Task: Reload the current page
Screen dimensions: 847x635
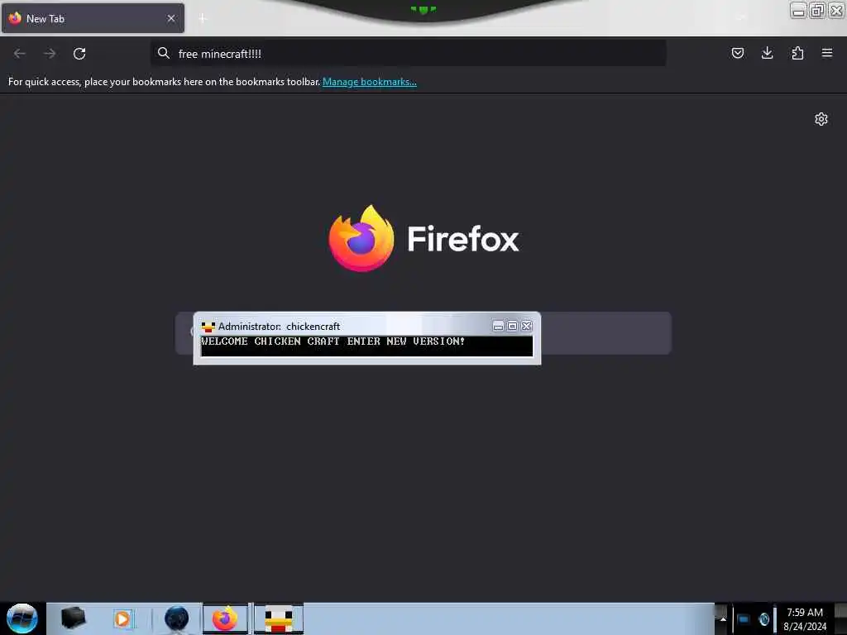Action: [x=79, y=54]
